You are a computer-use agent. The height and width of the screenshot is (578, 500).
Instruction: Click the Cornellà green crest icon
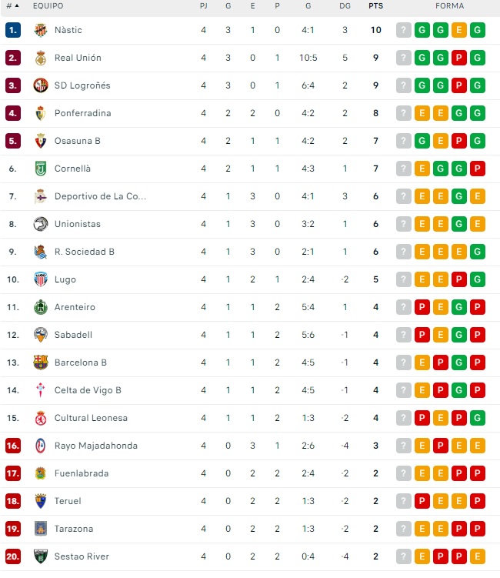point(41,169)
